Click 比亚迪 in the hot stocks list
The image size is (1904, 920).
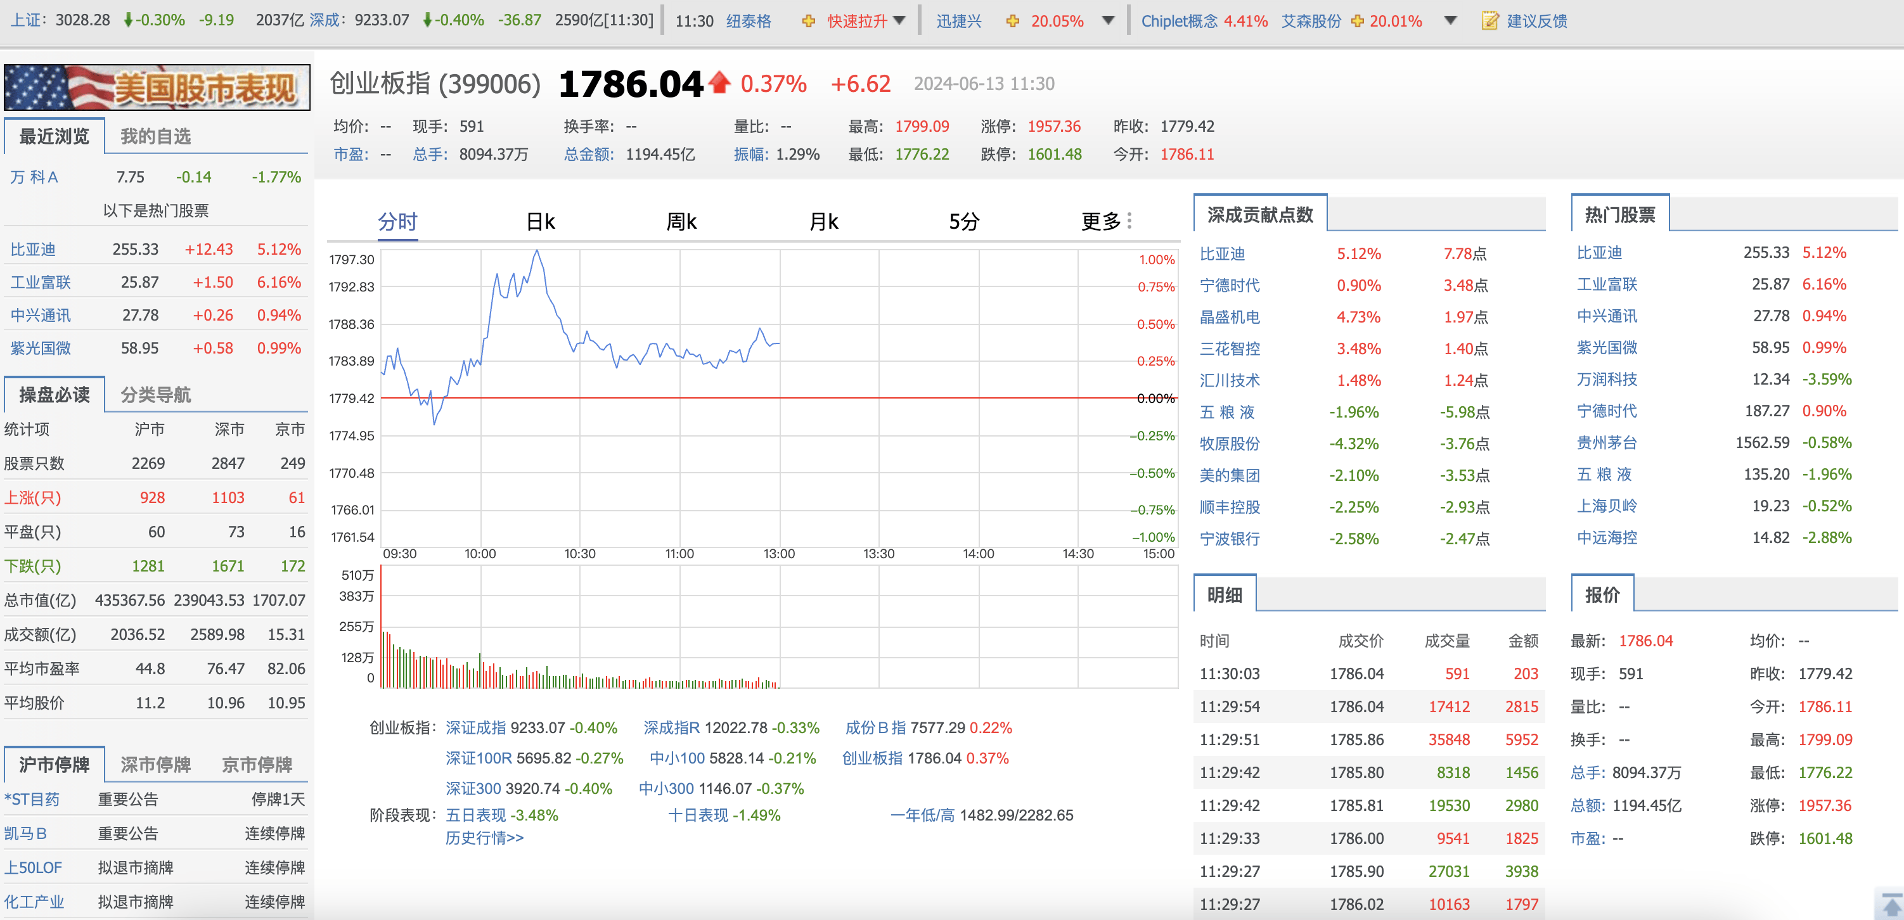tap(32, 249)
